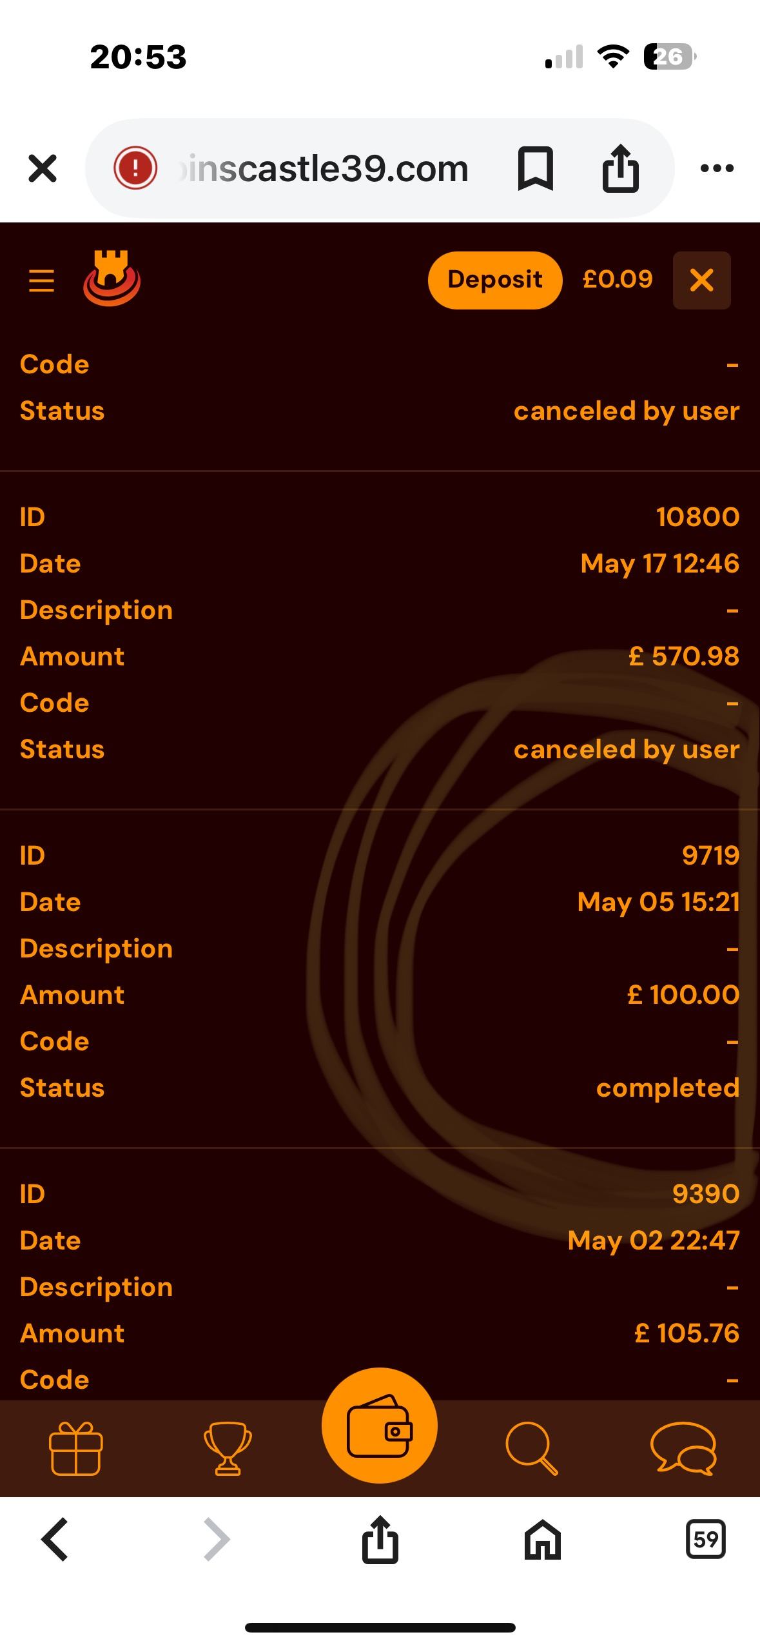Tap the address bar URL text
This screenshot has width=760, height=1648.
coord(326,169)
